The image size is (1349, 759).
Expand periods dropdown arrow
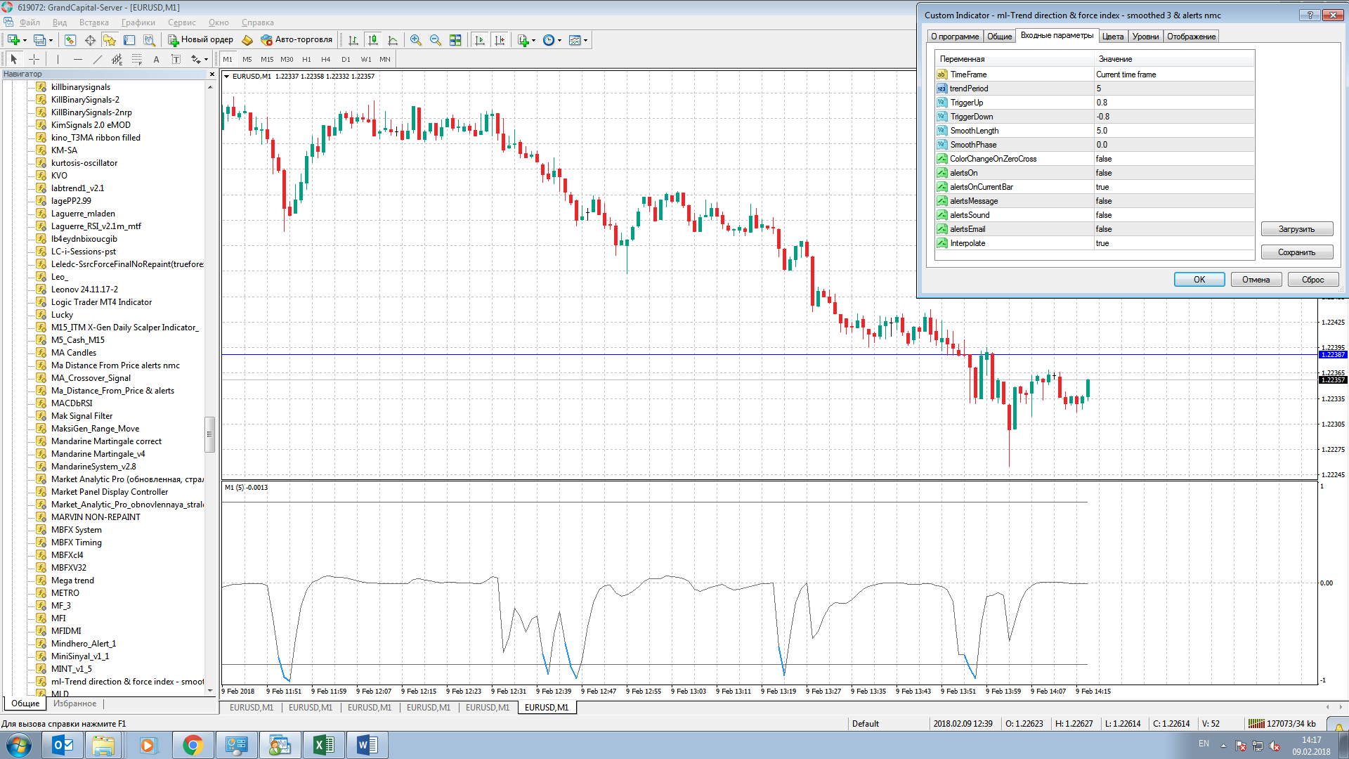coord(559,40)
